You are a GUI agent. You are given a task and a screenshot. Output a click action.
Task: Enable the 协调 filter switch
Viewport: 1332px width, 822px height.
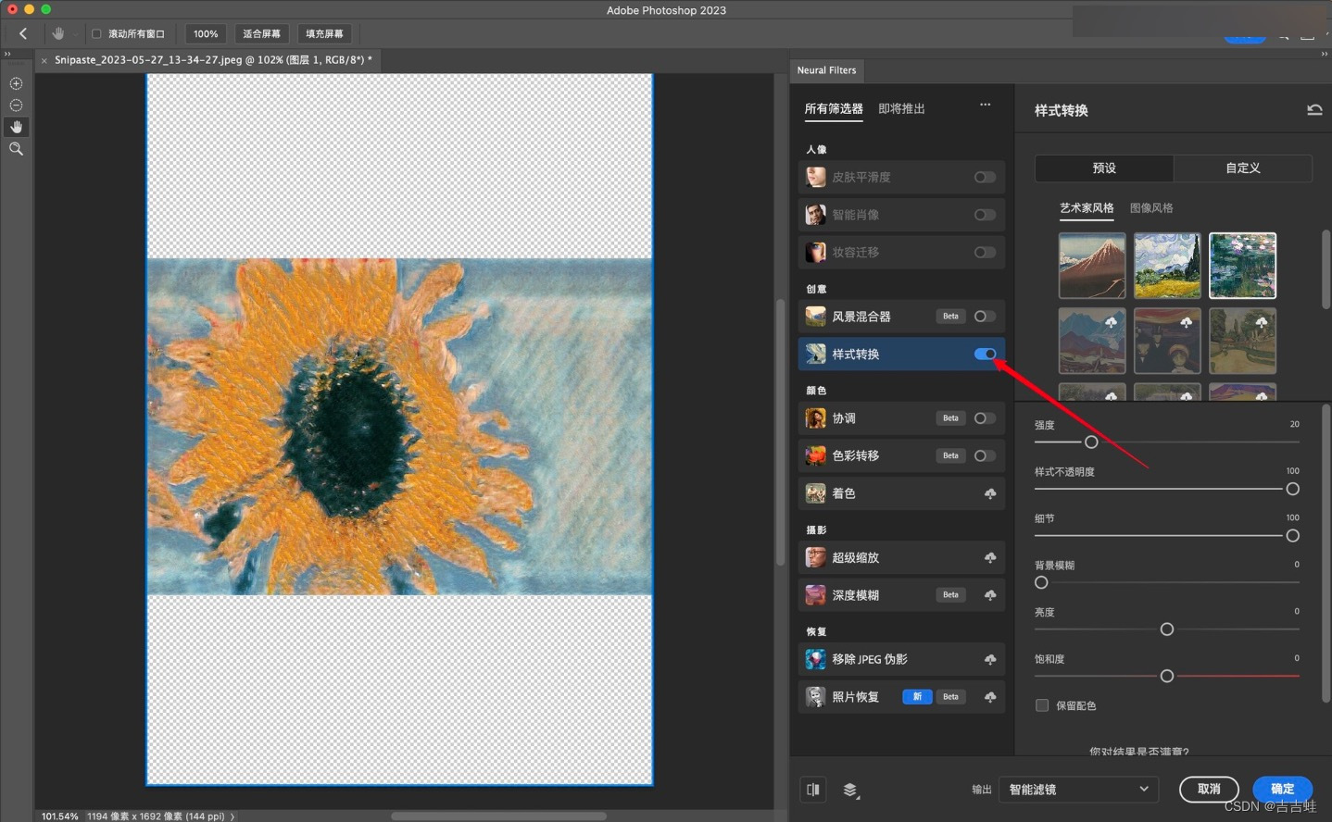(985, 418)
